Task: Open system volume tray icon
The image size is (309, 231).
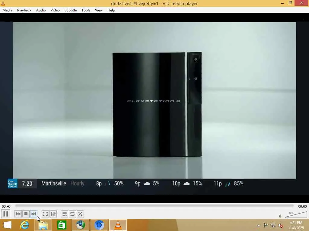Action: (x=280, y=225)
